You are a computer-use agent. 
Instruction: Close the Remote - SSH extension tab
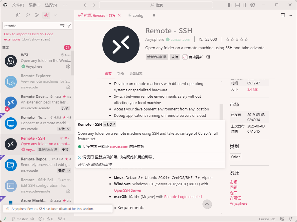tap(119, 15)
